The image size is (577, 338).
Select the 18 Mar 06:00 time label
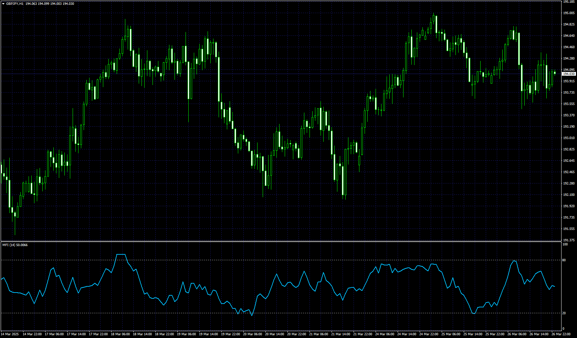(x=120, y=334)
